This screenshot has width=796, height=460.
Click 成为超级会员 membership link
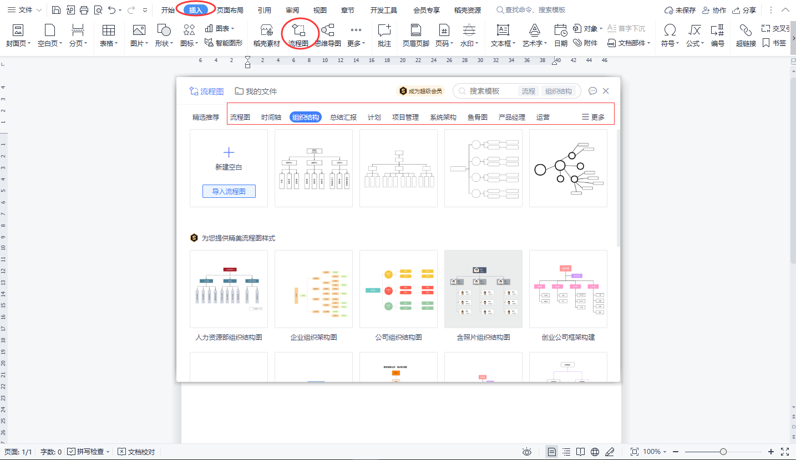coord(420,91)
